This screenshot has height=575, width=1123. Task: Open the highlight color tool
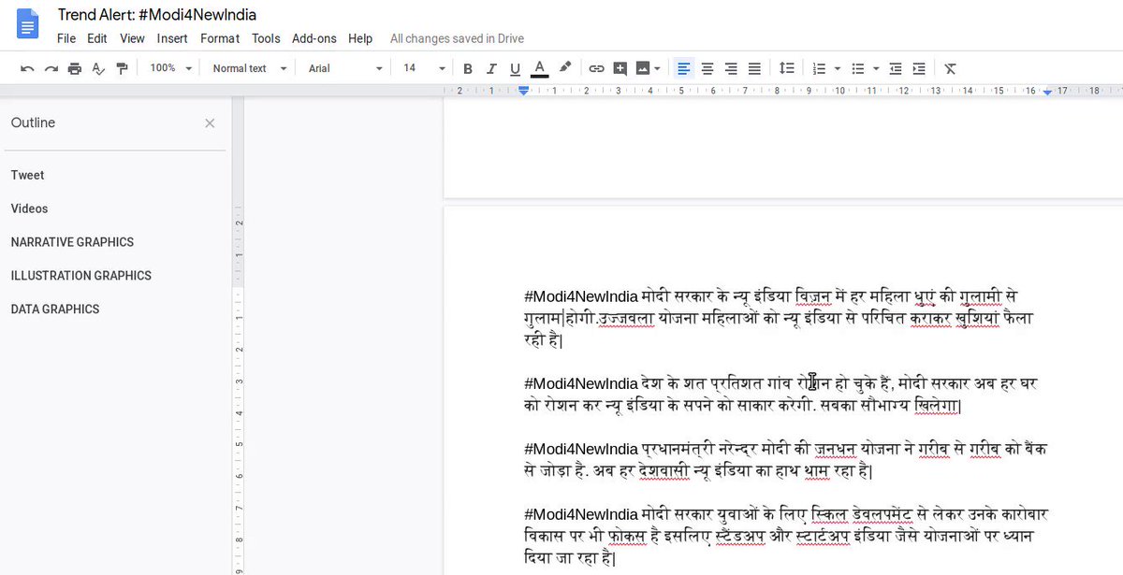click(x=564, y=68)
